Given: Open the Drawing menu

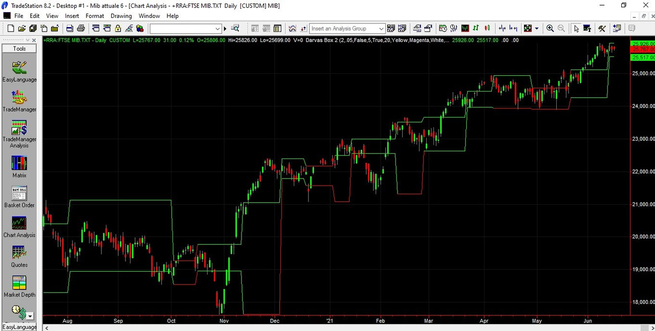Looking at the screenshot, I should (121, 16).
